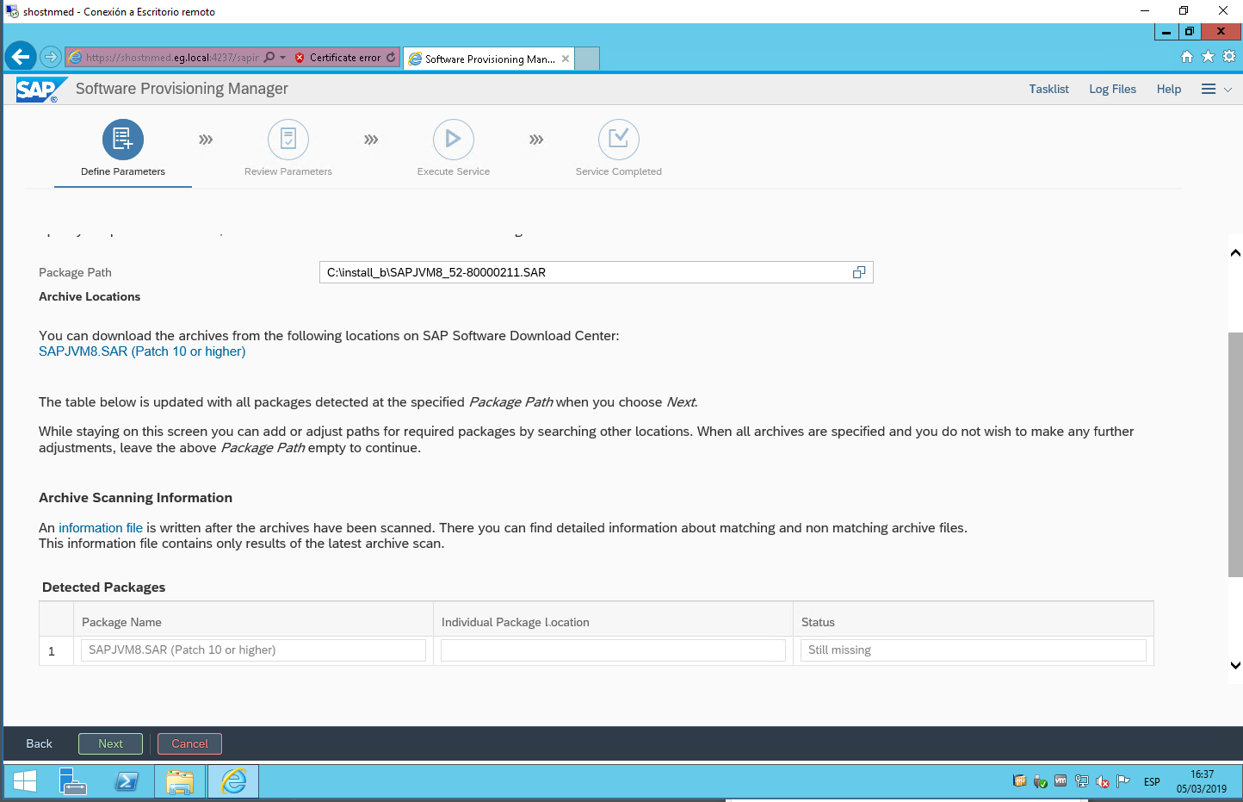The width and height of the screenshot is (1243, 802).
Task: Open SAPJVM8.SAR (Patch 10 or higher) download link
Action: (x=142, y=351)
